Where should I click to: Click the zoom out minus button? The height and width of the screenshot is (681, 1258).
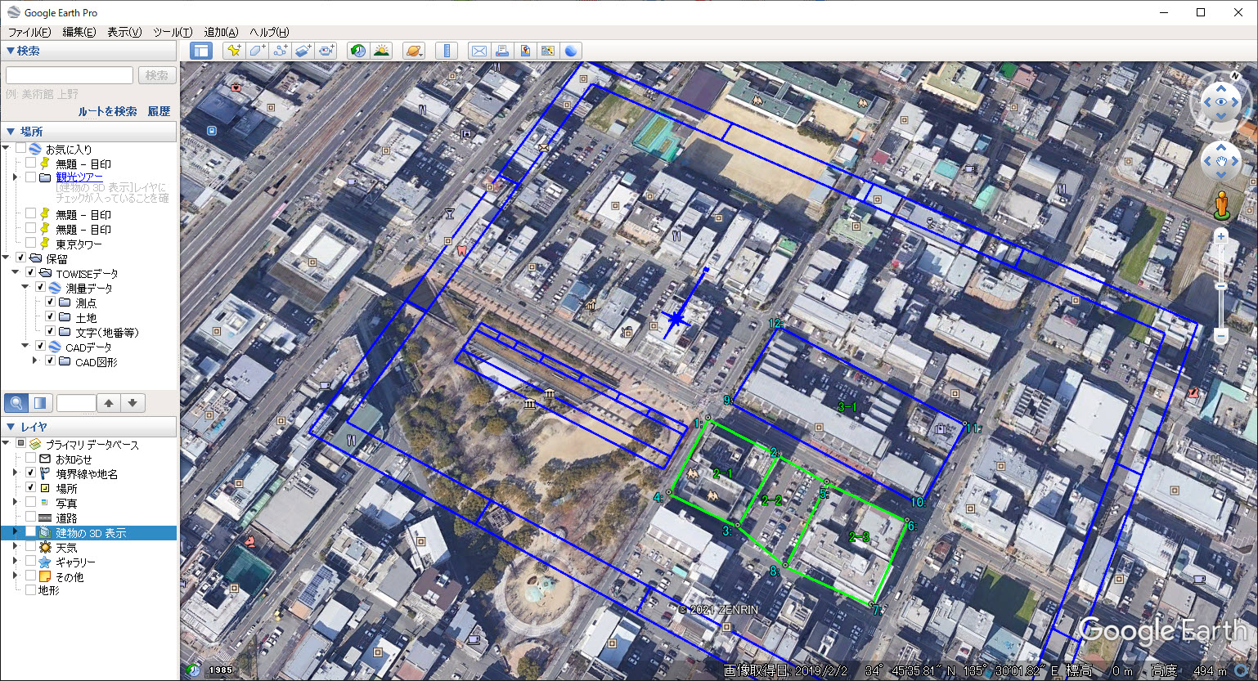(1221, 335)
